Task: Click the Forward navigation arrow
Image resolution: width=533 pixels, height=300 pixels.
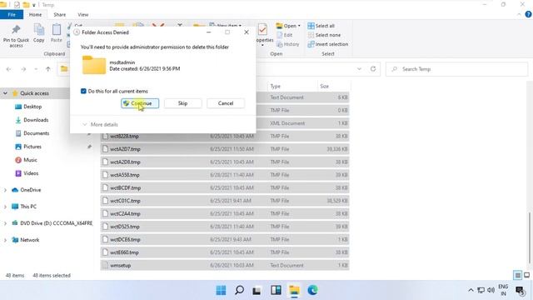Action: point(23,69)
